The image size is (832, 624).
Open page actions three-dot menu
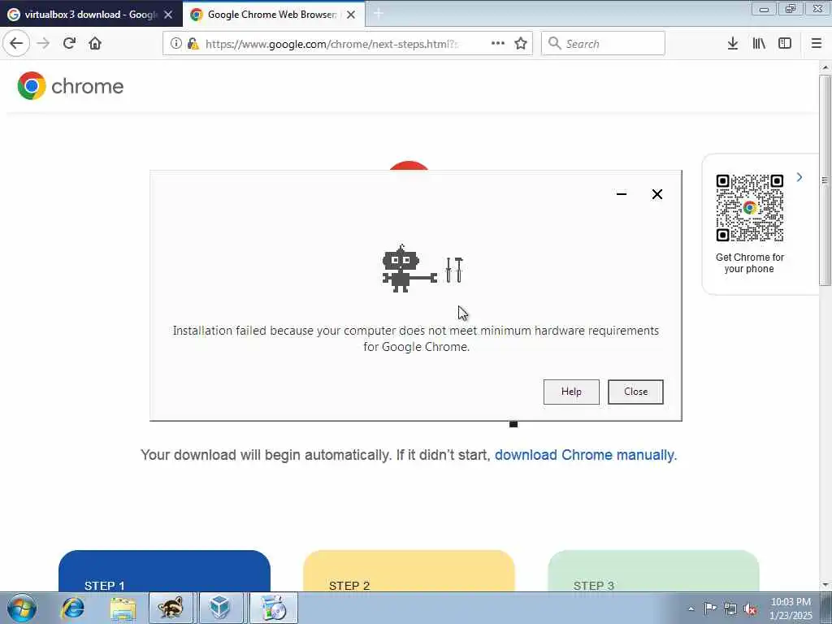pos(498,43)
